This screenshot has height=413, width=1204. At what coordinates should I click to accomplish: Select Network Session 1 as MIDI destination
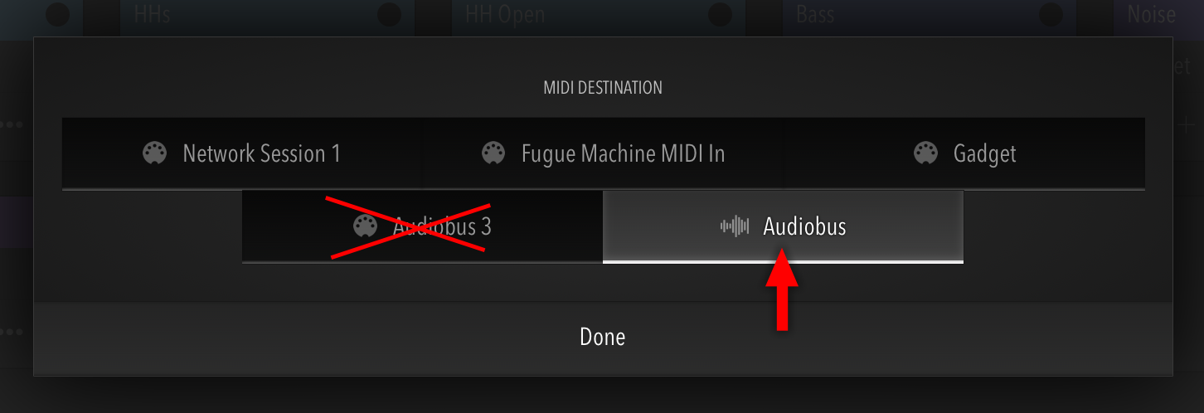(241, 153)
